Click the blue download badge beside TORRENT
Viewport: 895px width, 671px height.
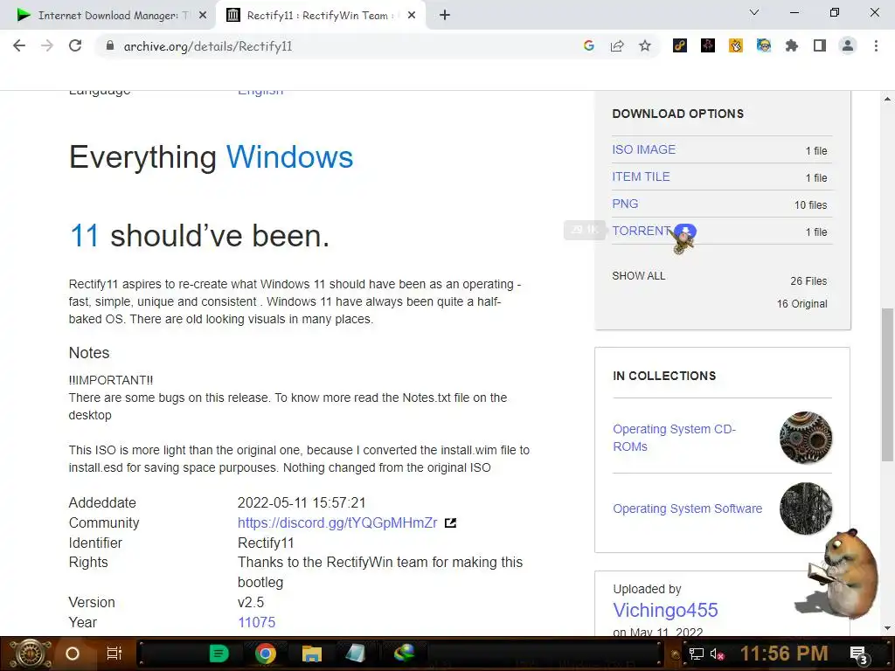685,231
